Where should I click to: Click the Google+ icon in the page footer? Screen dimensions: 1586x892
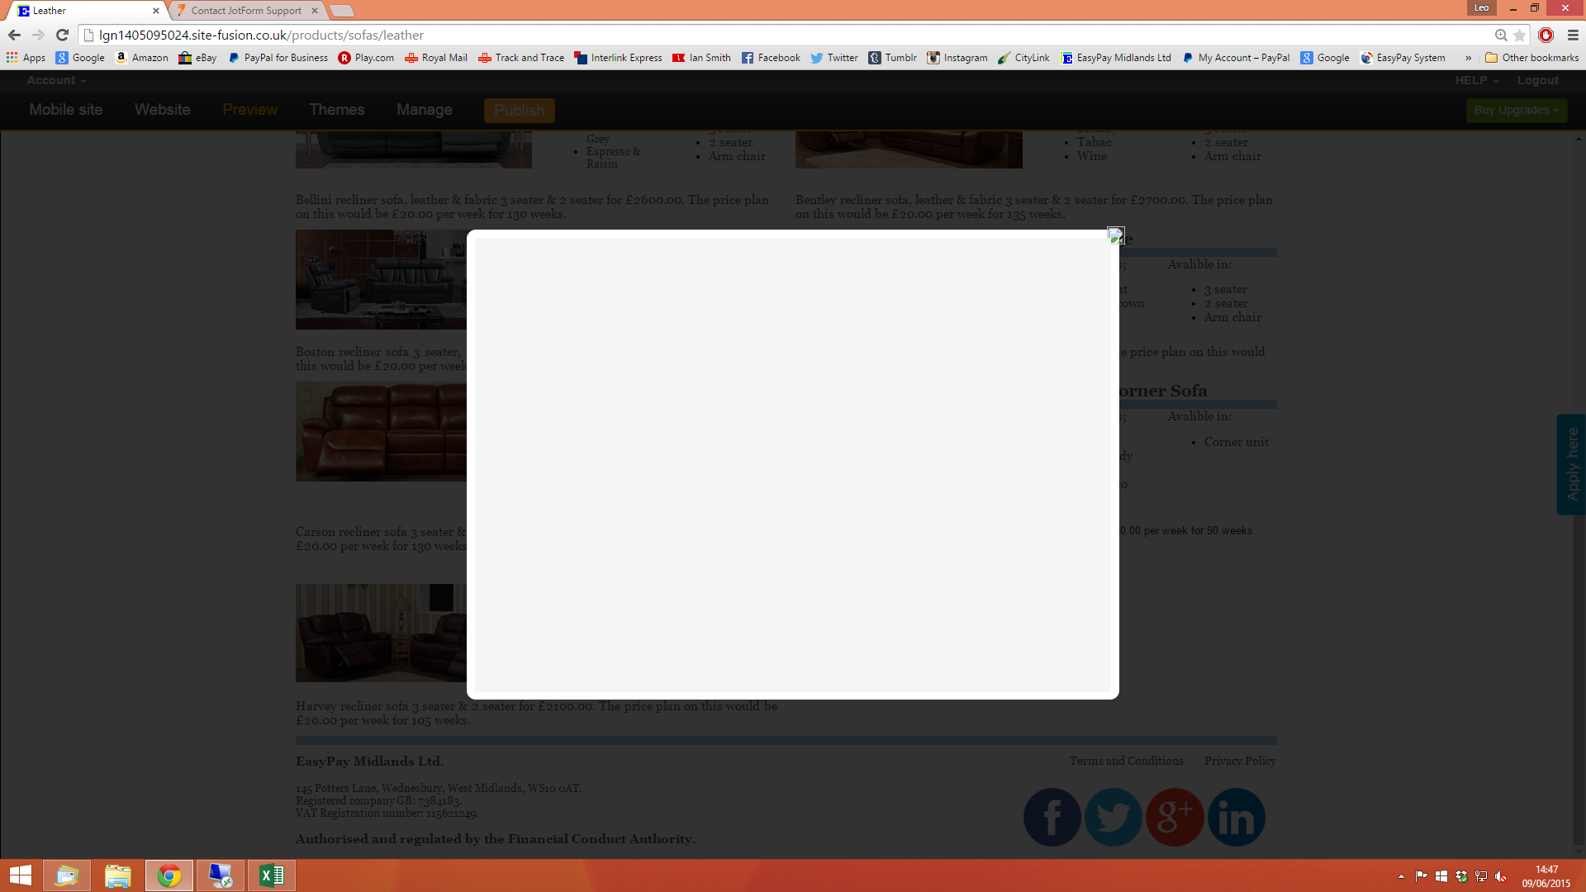[1175, 817]
